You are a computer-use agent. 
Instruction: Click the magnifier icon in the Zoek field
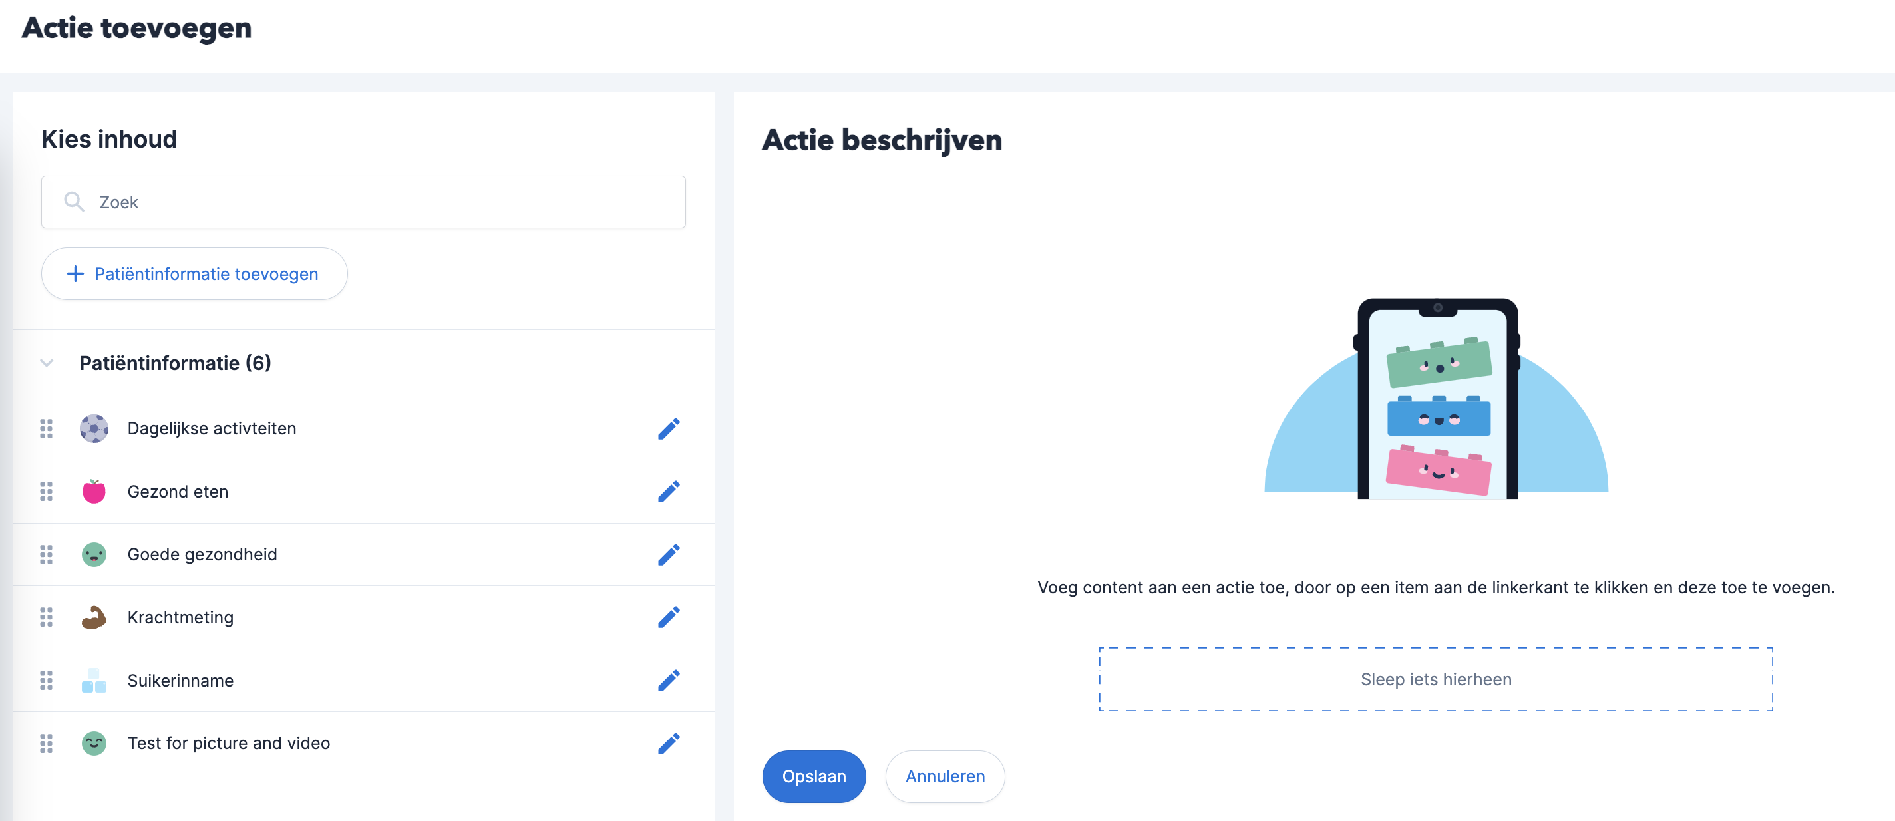[74, 202]
